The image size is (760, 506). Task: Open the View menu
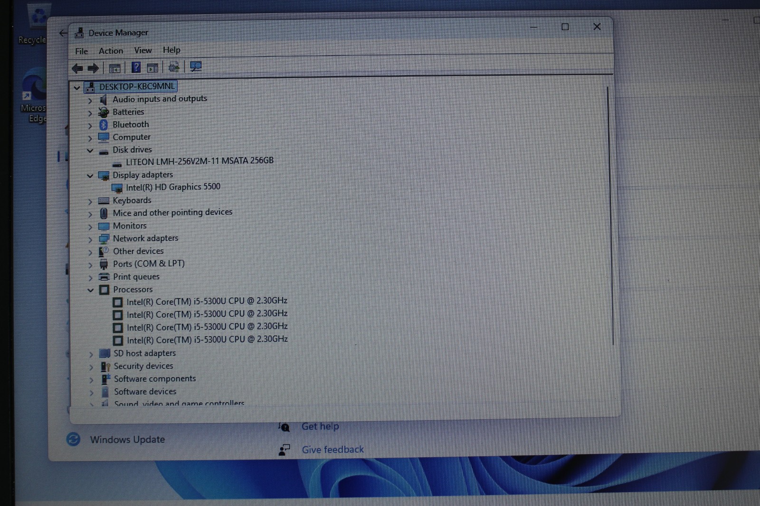coord(142,50)
